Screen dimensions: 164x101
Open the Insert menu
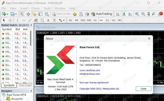(24, 8)
